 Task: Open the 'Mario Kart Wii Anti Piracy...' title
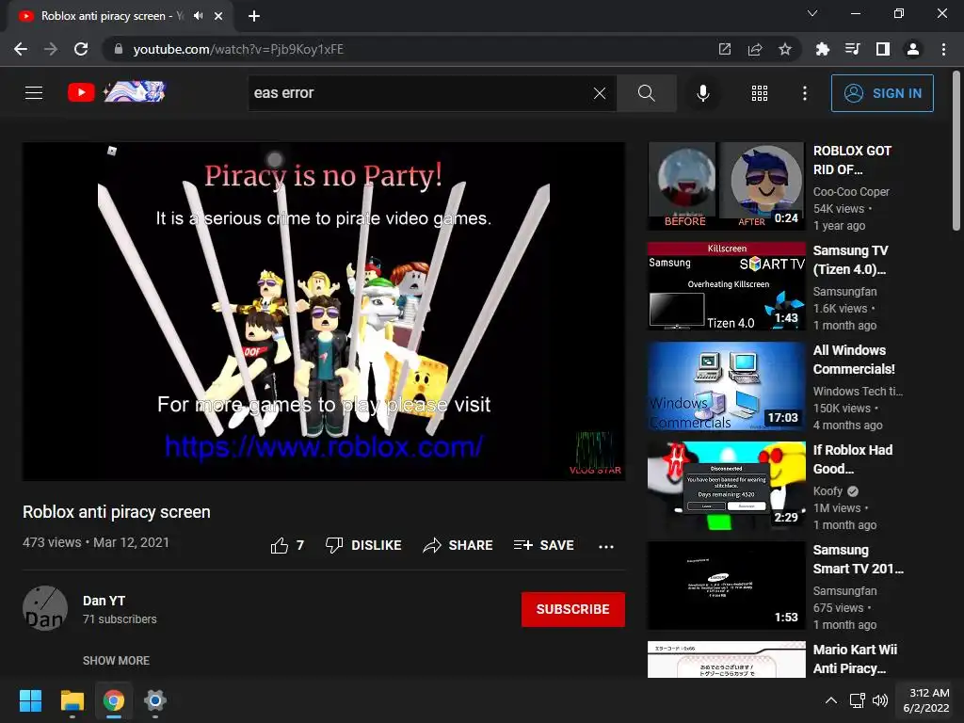pyautogui.click(x=855, y=658)
